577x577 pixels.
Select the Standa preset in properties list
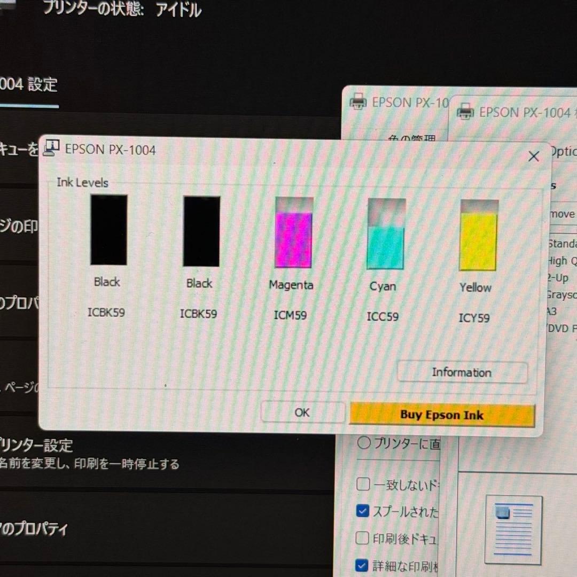562,244
